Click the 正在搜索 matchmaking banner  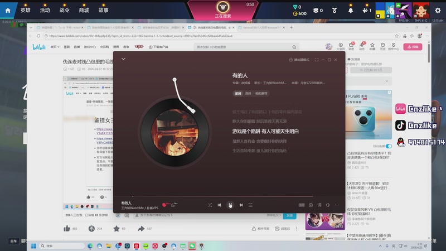click(x=223, y=10)
